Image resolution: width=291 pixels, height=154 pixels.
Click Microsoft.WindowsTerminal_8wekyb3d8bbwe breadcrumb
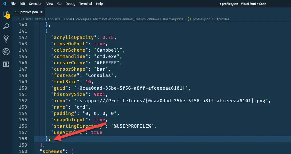click(126, 19)
